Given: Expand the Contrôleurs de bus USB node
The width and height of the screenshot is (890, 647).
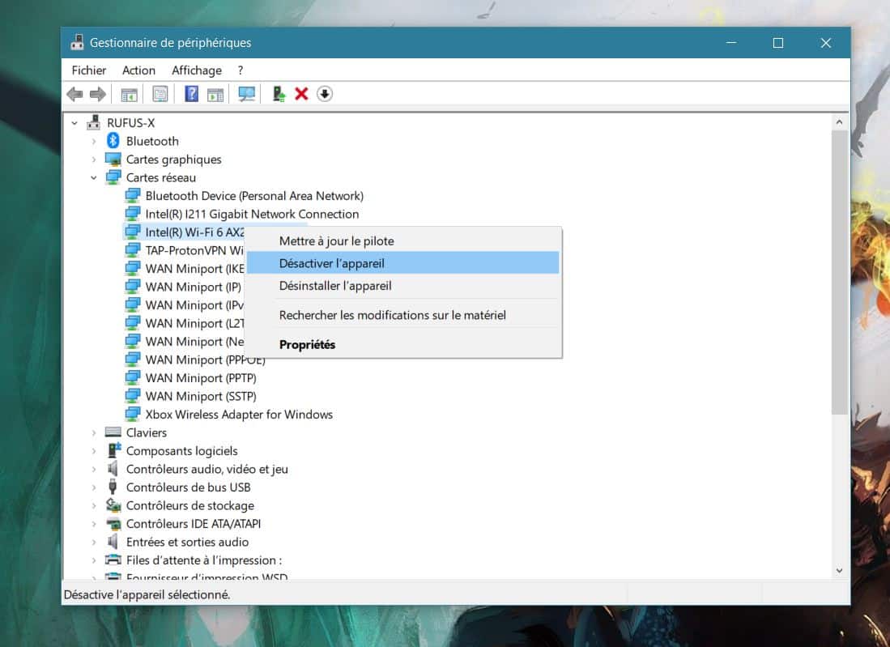Looking at the screenshot, I should (x=94, y=487).
